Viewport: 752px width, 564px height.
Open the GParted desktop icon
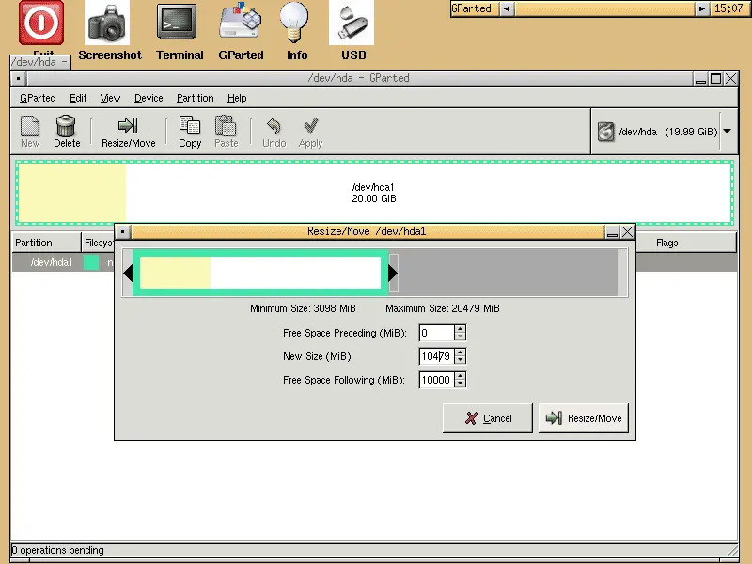pyautogui.click(x=241, y=21)
